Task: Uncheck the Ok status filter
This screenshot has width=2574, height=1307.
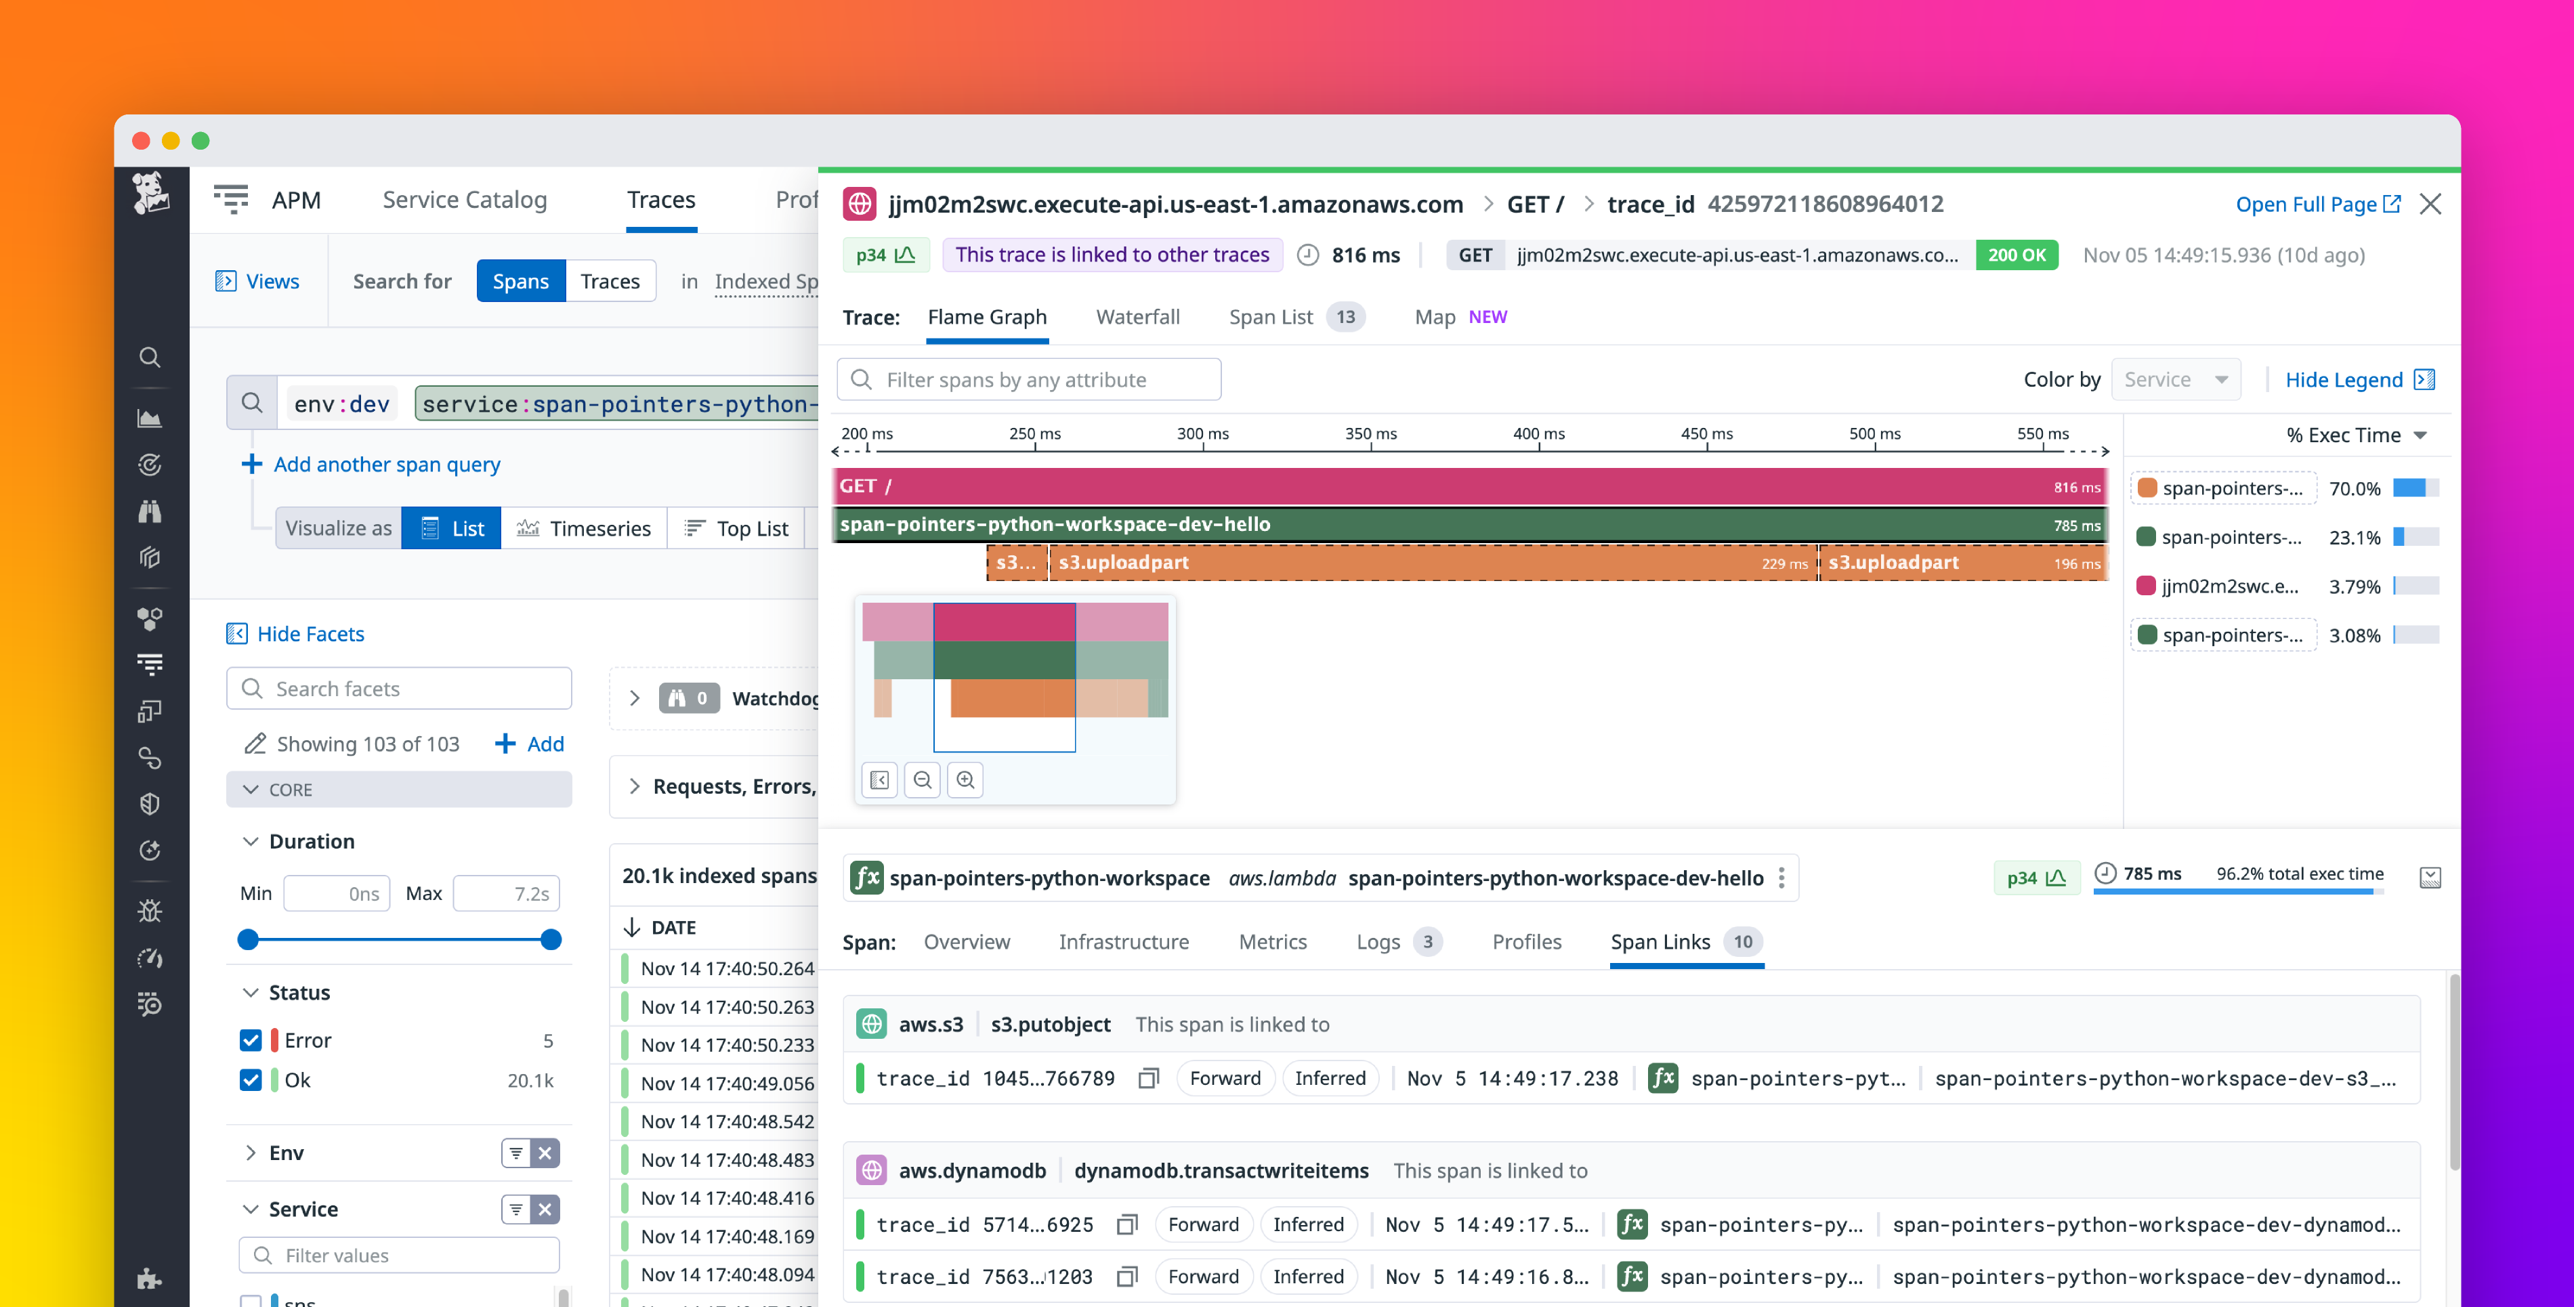Action: (250, 1080)
